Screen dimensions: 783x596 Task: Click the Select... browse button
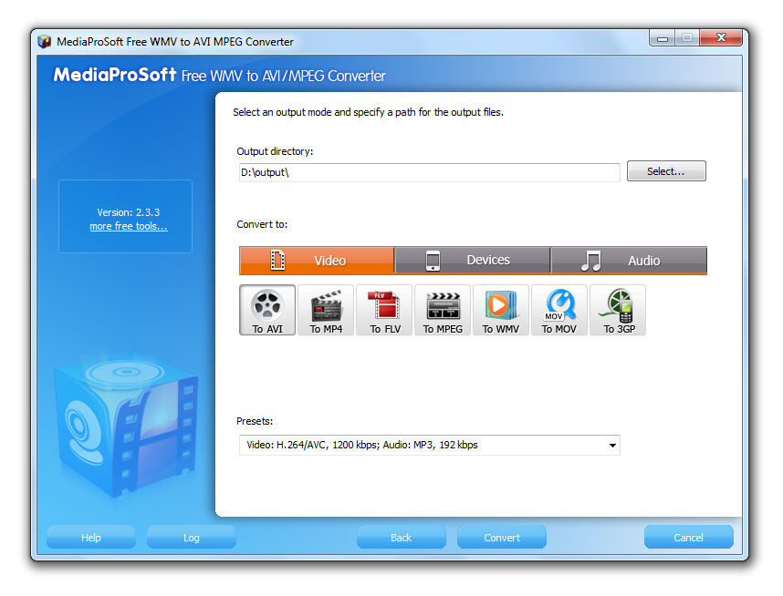666,171
